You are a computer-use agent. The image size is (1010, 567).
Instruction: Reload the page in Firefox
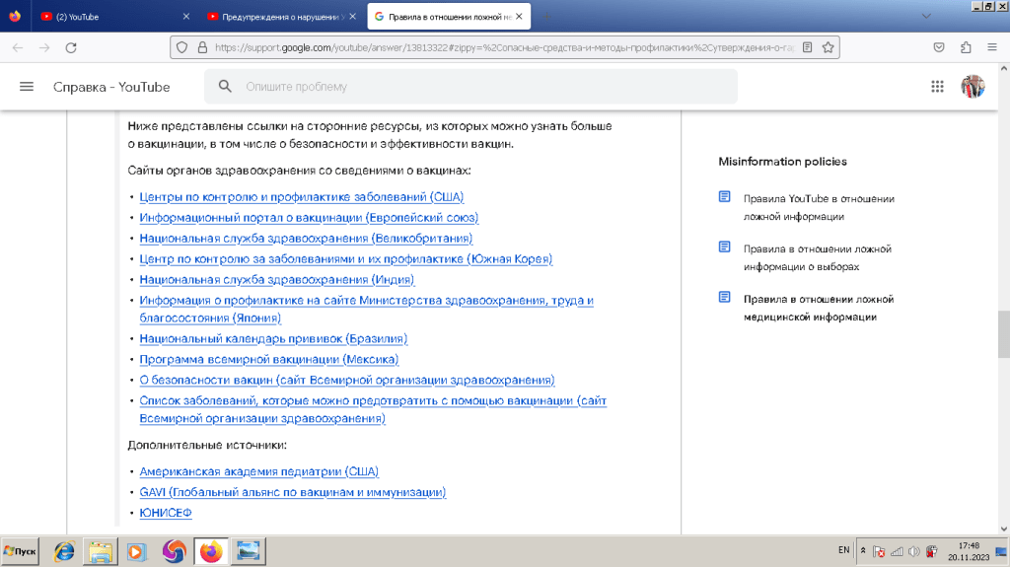pyautogui.click(x=71, y=47)
